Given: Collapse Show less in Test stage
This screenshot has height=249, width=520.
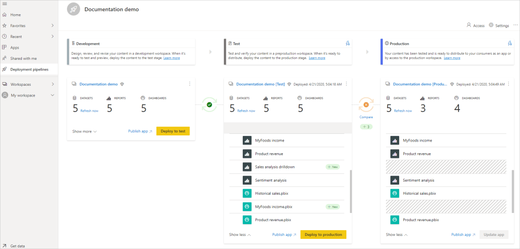Looking at the screenshot, I should click(240, 235).
